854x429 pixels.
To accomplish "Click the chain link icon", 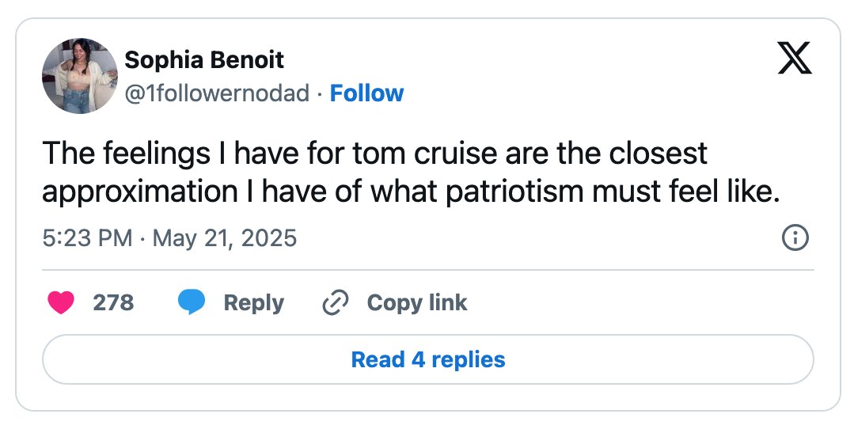I will point(336,302).
